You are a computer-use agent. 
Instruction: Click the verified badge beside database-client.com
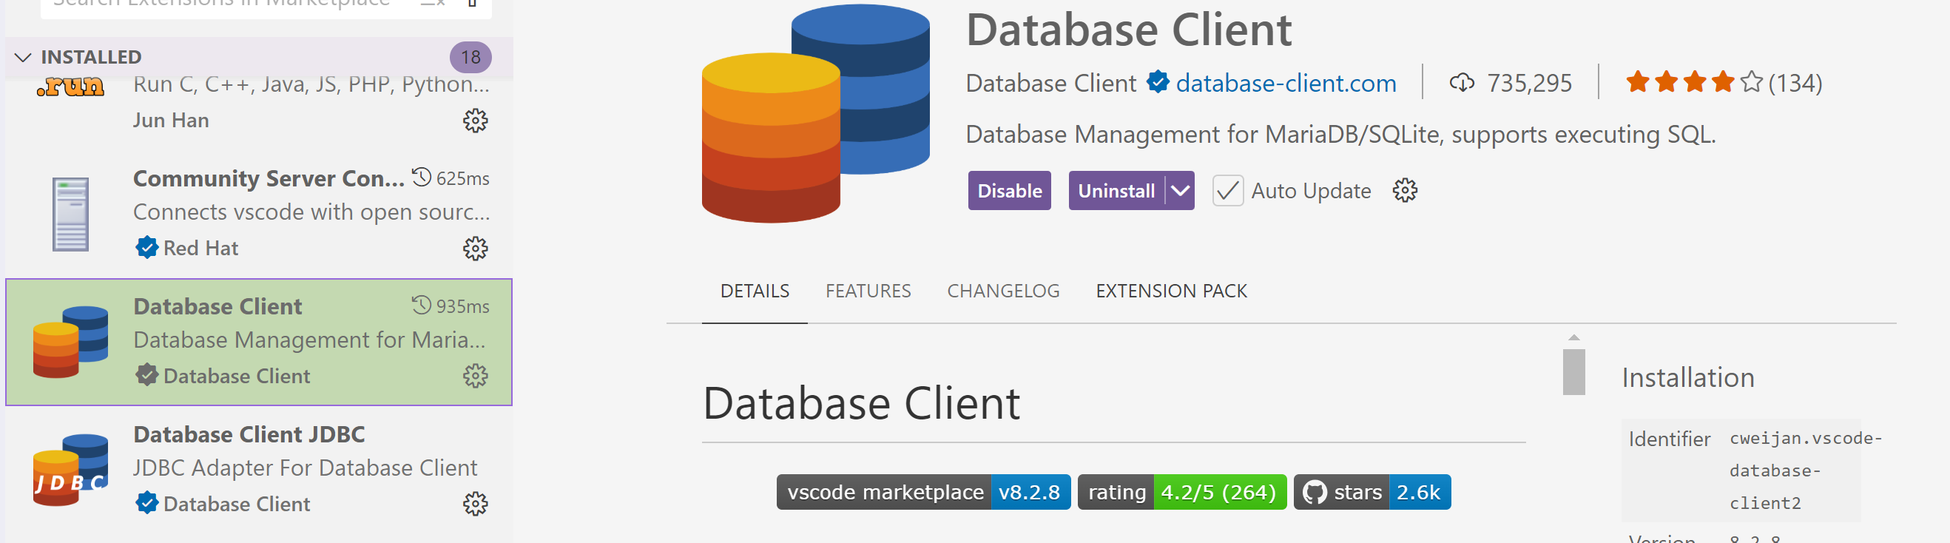point(1158,82)
